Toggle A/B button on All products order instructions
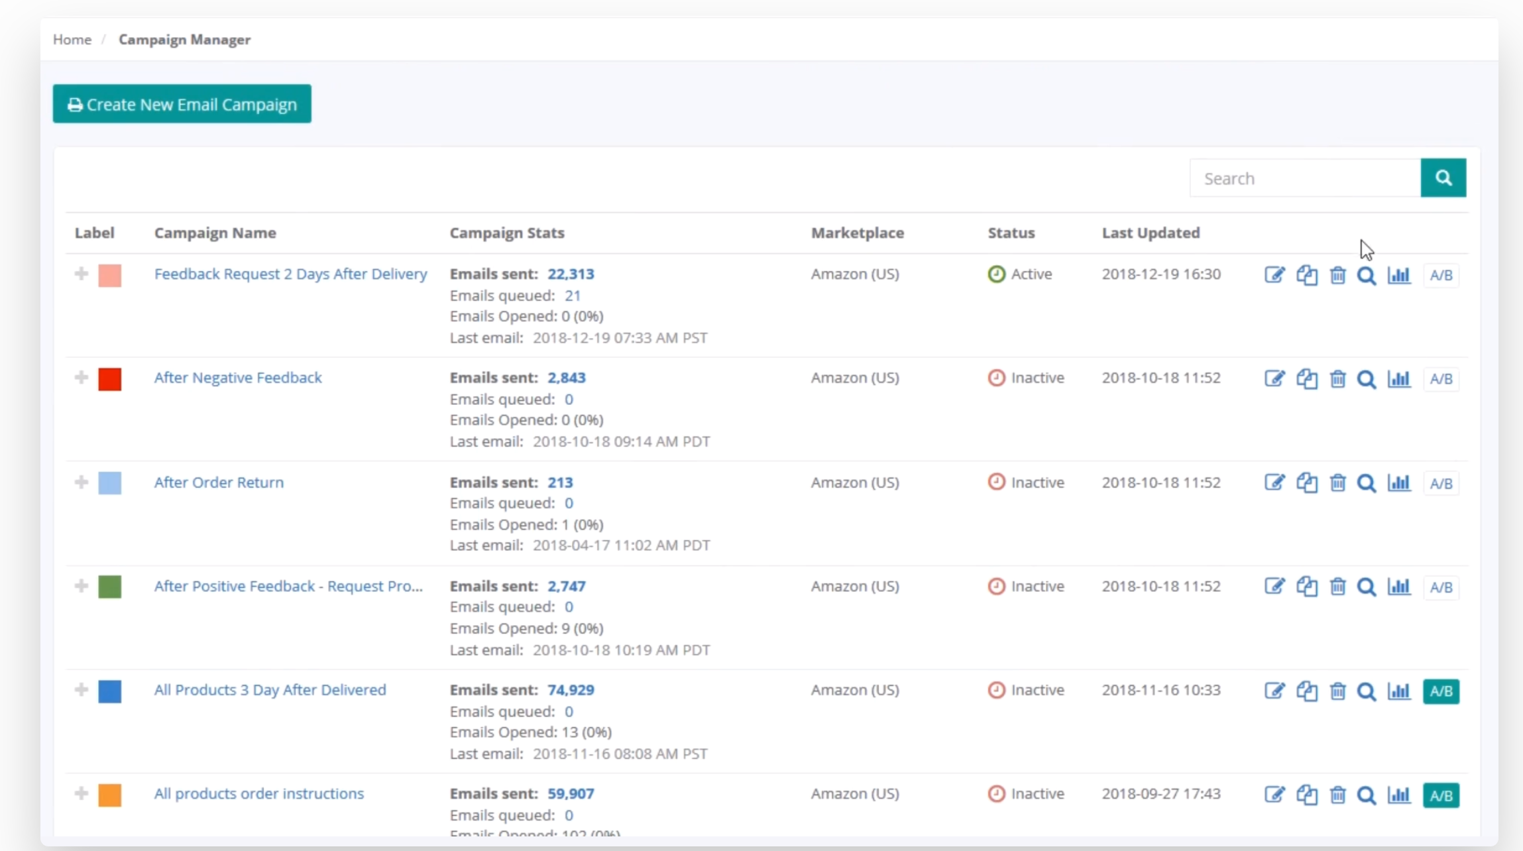Image resolution: width=1523 pixels, height=851 pixels. (1441, 795)
